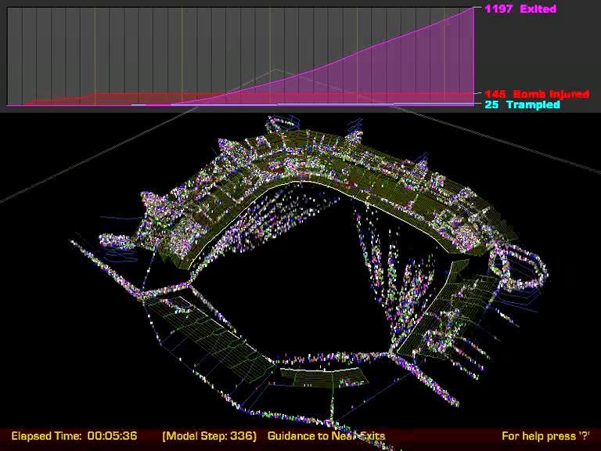This screenshot has height=451, width=601.
Task: Click the stadium crowd simulation view
Action: click(x=300, y=270)
